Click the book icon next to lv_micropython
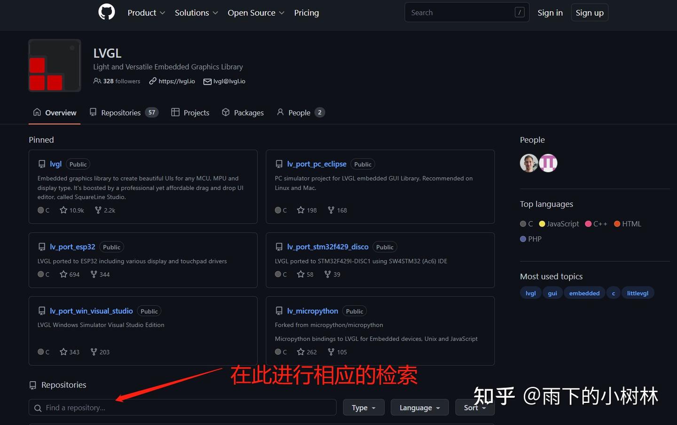 (x=279, y=311)
